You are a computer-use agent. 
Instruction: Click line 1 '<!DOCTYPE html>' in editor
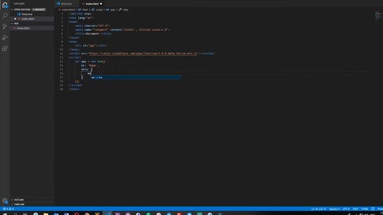click(x=80, y=14)
